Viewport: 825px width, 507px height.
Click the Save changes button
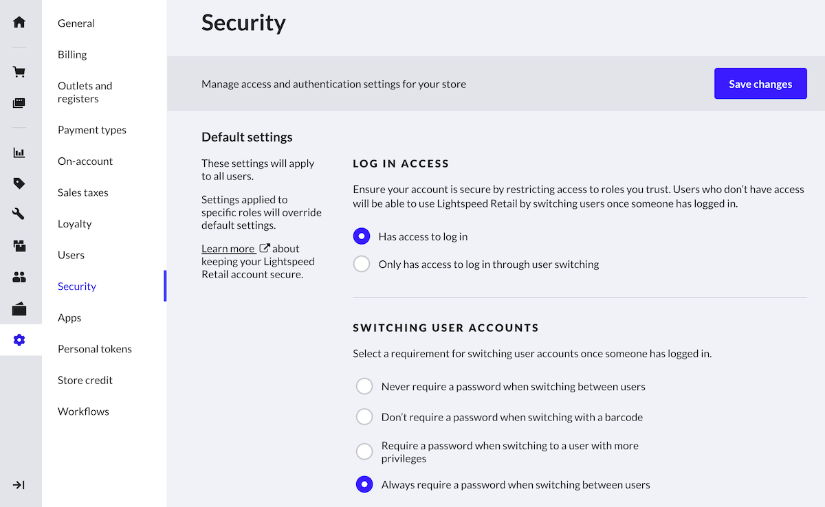coord(760,84)
